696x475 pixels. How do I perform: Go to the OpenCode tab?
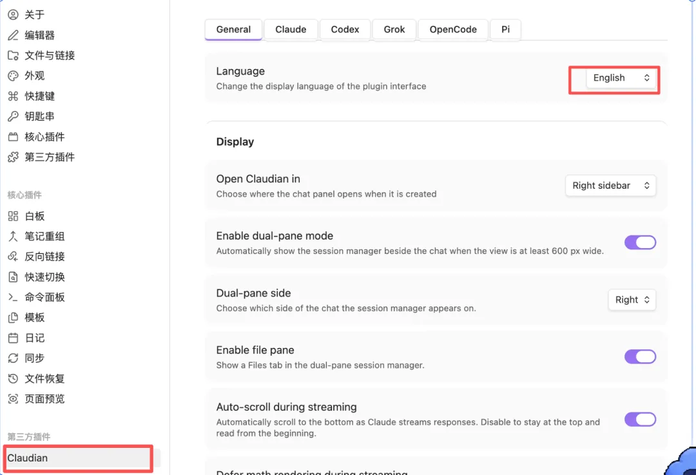tap(453, 29)
